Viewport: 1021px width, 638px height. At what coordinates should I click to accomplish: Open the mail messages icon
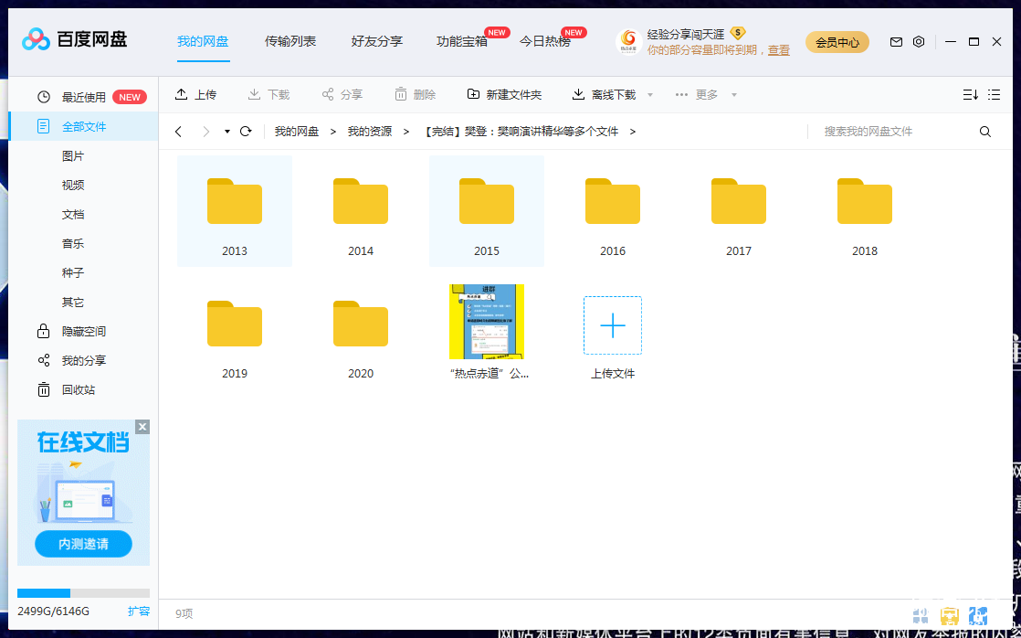(x=896, y=42)
